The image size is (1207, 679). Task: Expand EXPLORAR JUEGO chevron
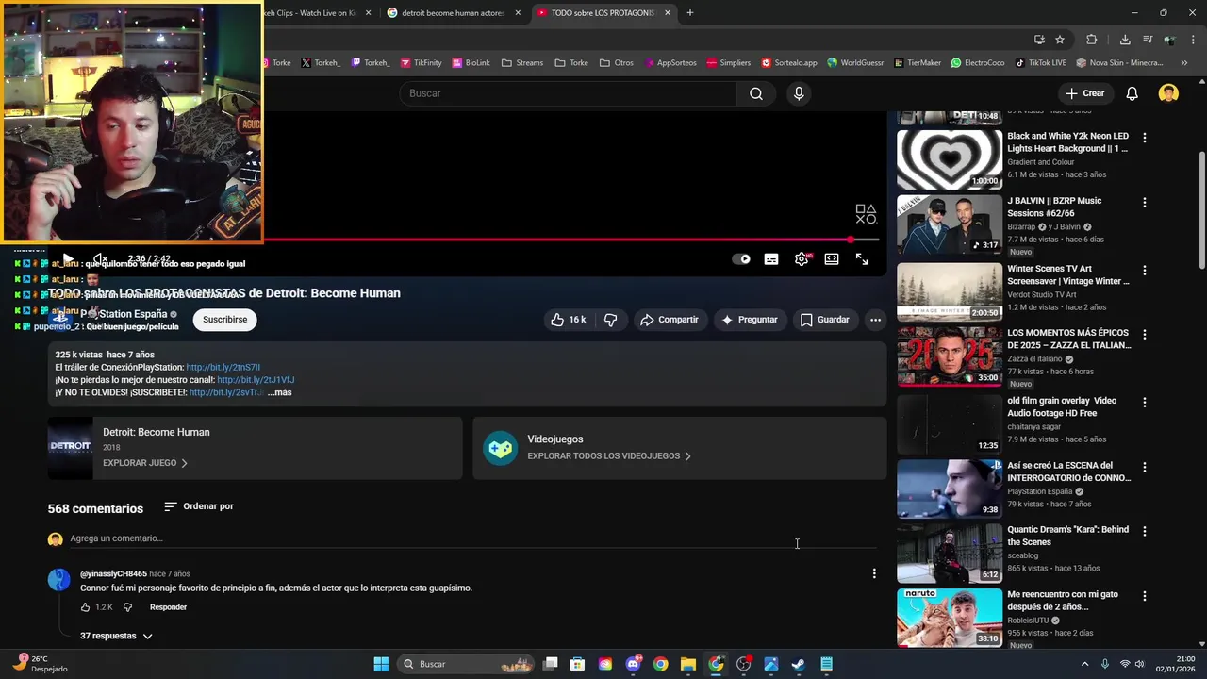pos(184,463)
